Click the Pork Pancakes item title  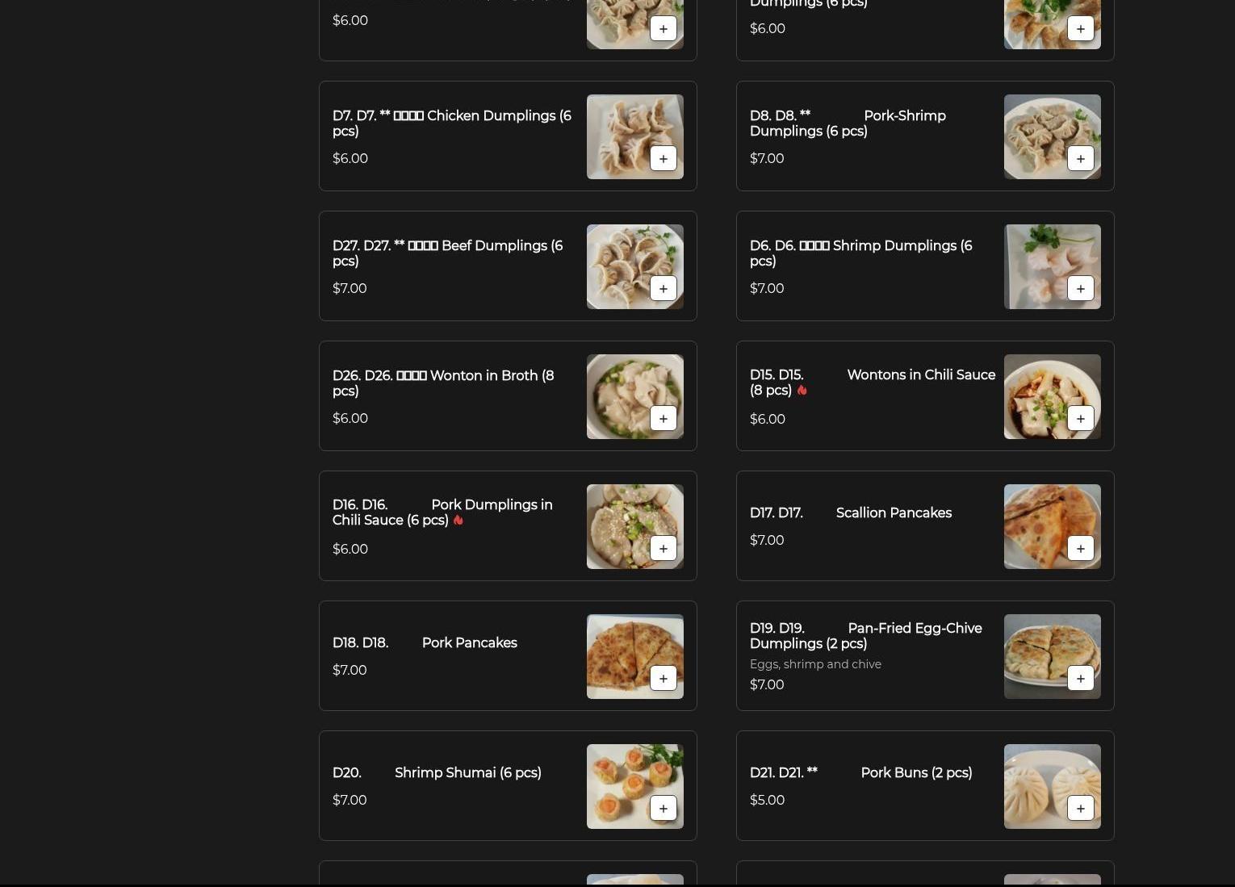point(425,643)
